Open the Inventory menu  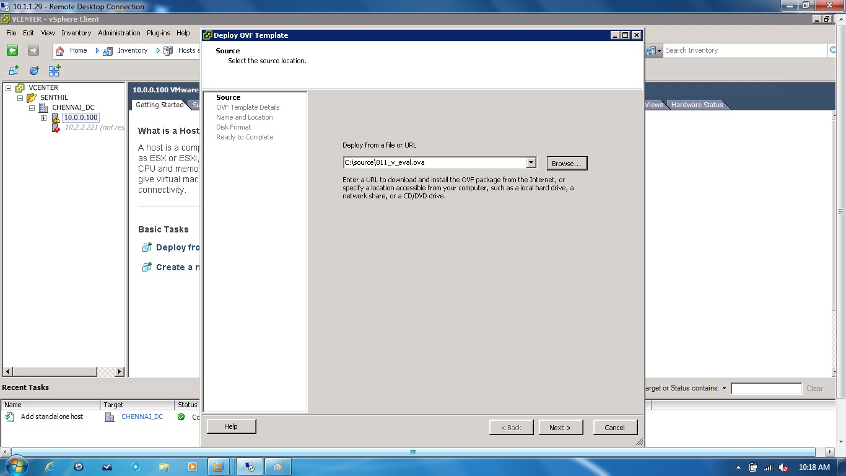[76, 33]
